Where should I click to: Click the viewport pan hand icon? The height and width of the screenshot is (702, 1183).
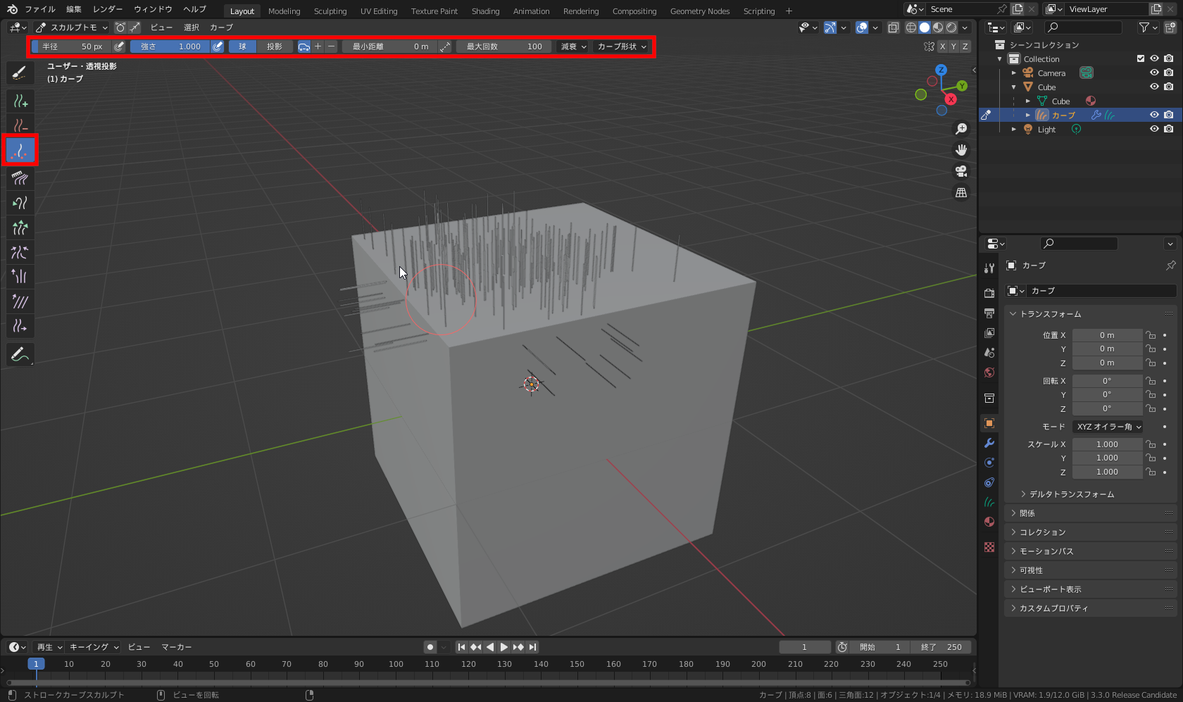coord(961,150)
